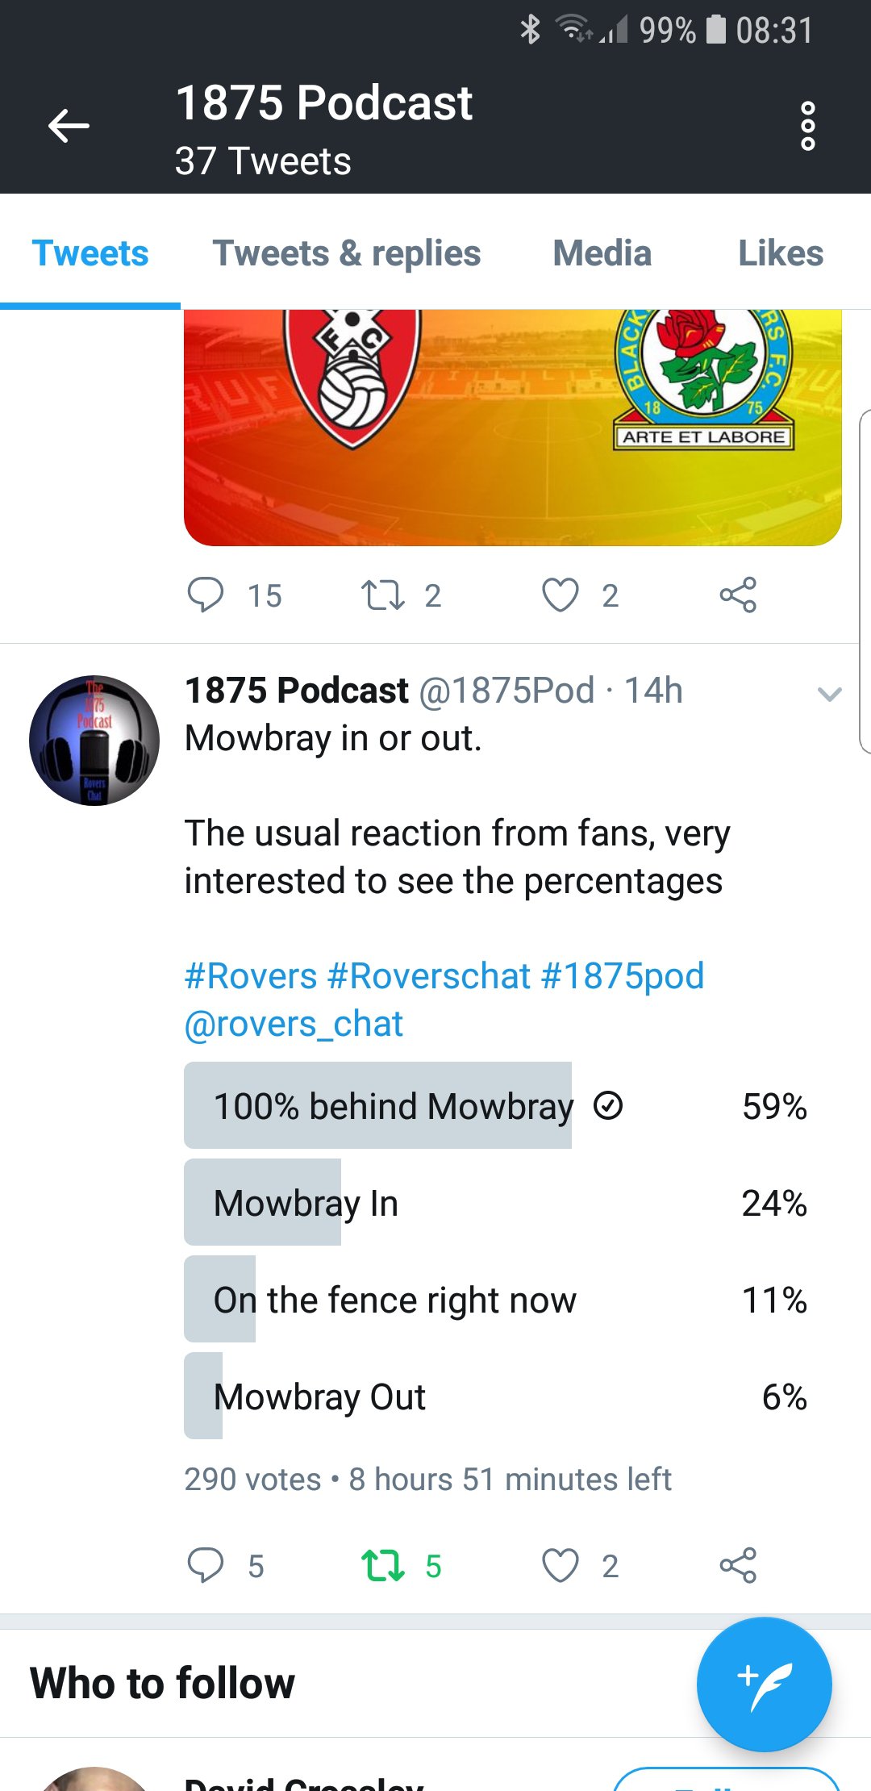Retweet the match image tweet
Image resolution: width=871 pixels, height=1791 pixels.
pyautogui.click(x=383, y=595)
